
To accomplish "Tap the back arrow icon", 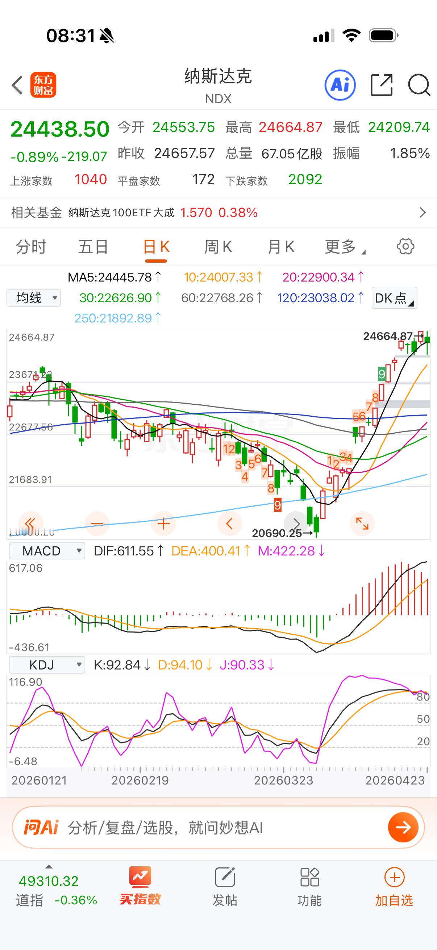I will click(x=17, y=85).
